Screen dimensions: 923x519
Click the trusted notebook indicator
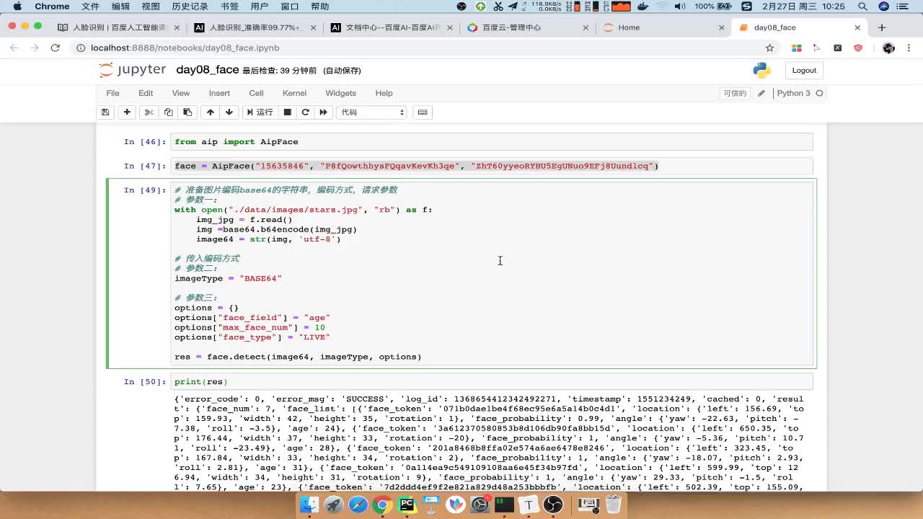coord(735,93)
